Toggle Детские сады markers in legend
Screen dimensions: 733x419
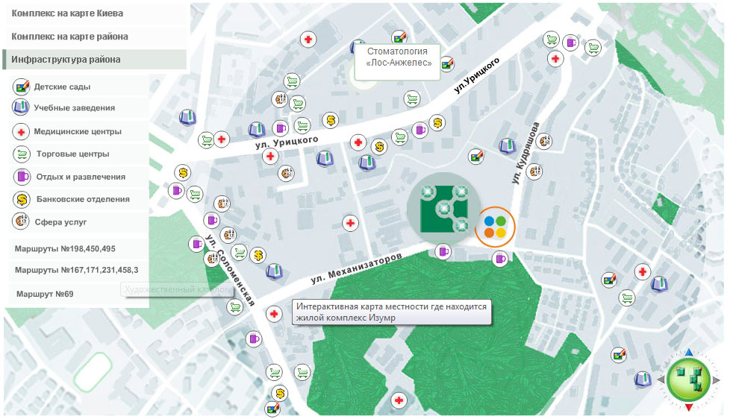tap(62, 86)
